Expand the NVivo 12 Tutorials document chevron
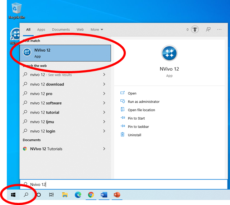The image size is (230, 205). [104, 149]
